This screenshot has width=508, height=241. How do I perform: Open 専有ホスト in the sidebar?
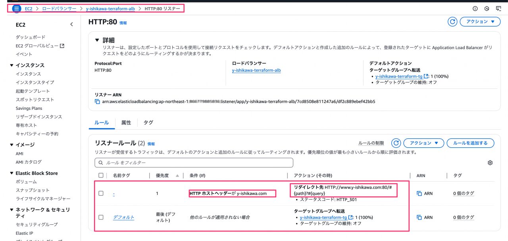coord(26,125)
